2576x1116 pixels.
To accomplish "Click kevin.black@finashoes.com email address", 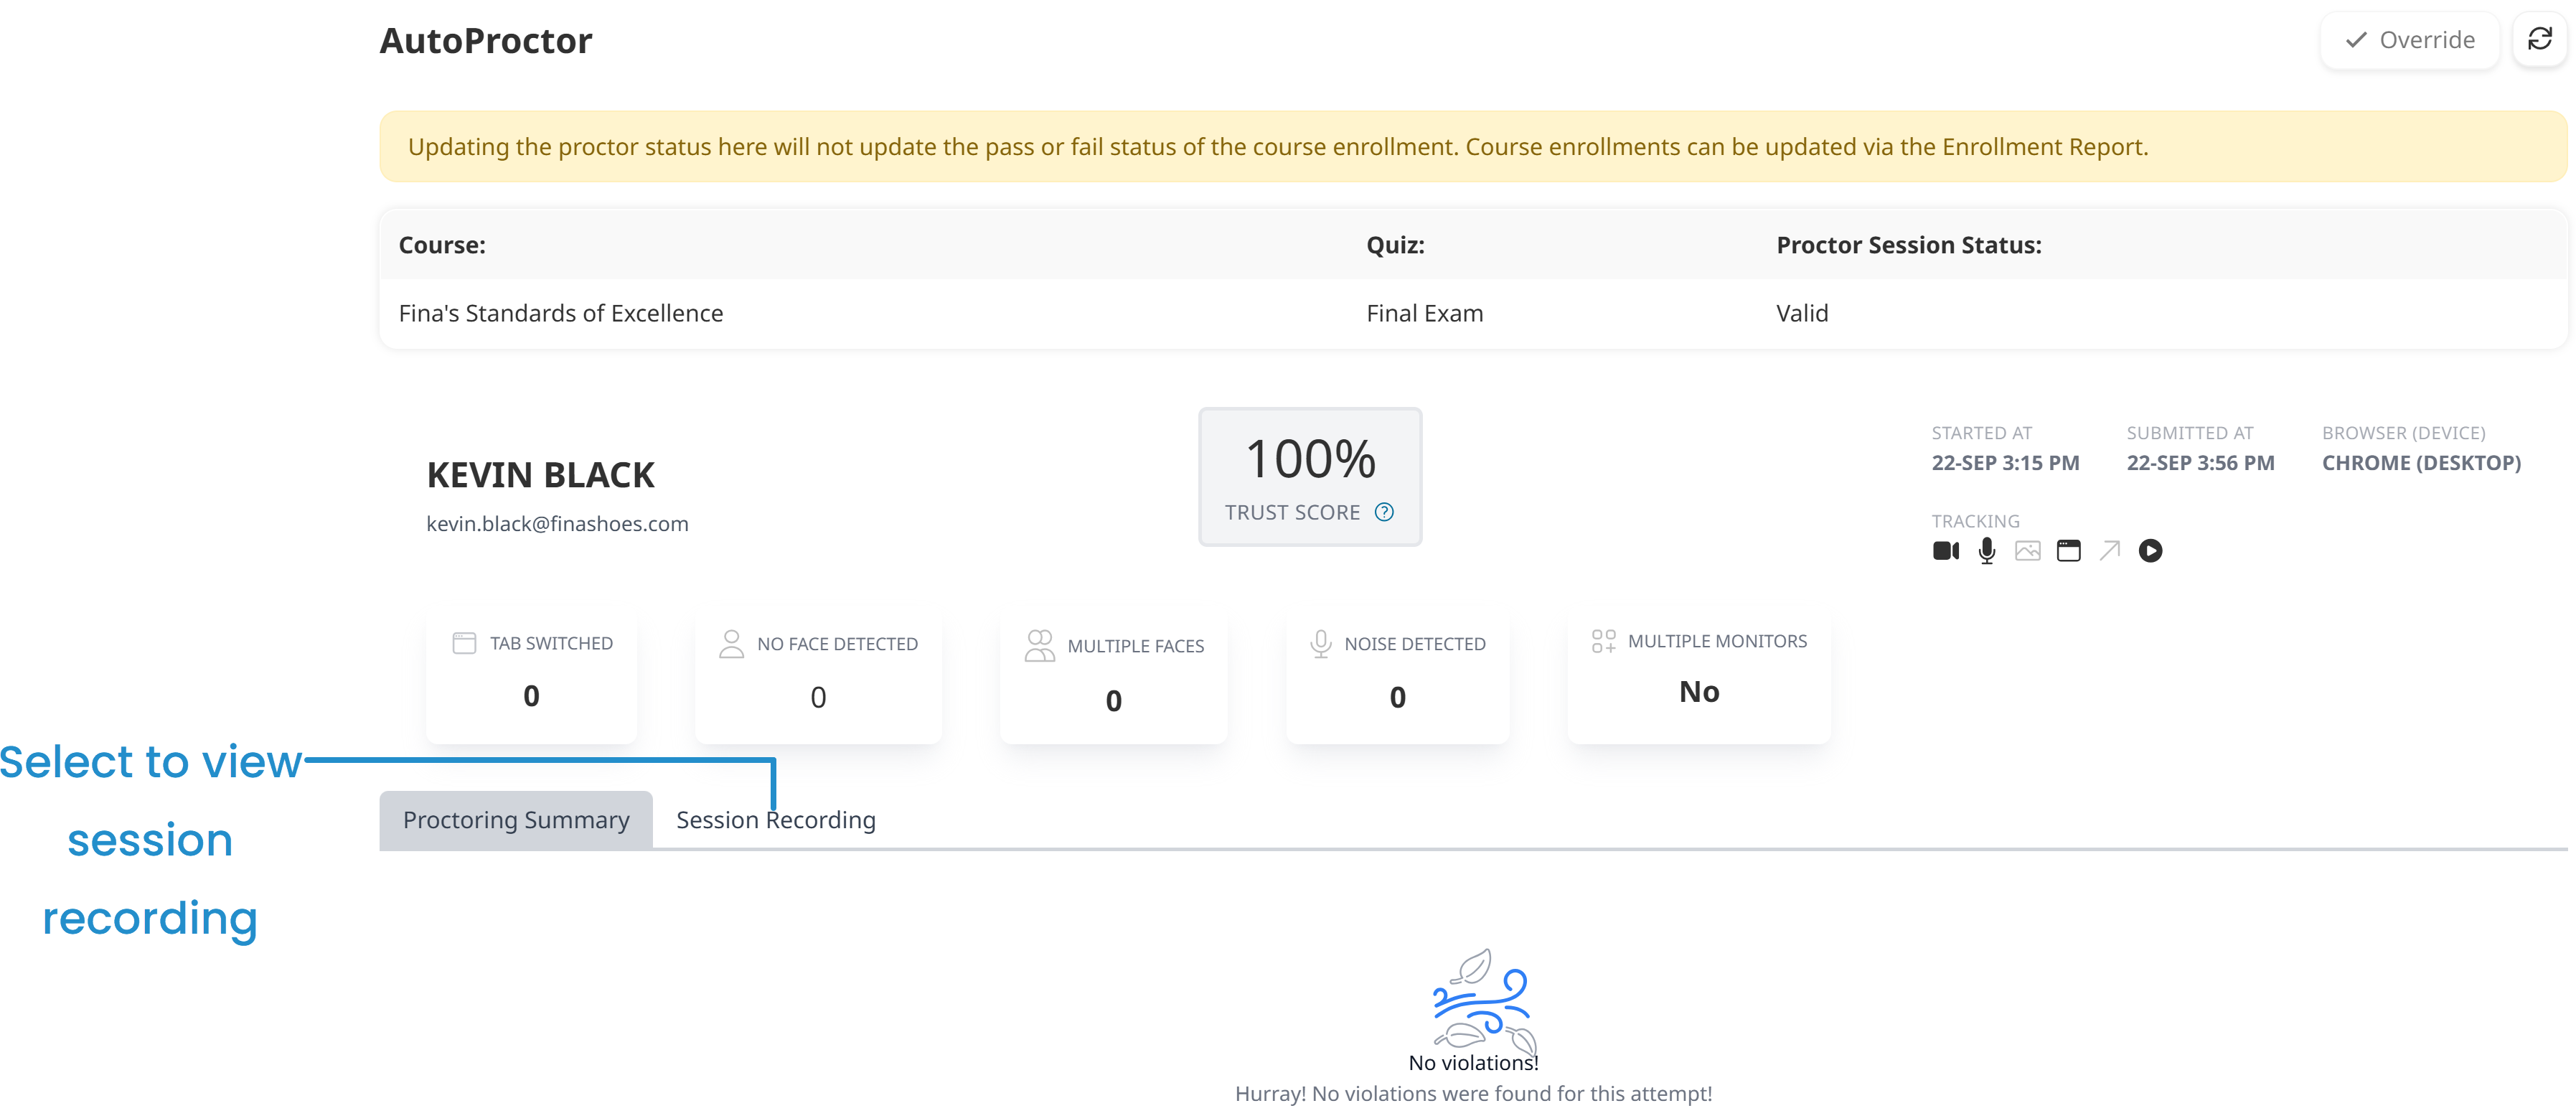I will [x=557, y=523].
